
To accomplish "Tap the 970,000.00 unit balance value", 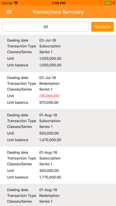I will (x=49, y=102).
